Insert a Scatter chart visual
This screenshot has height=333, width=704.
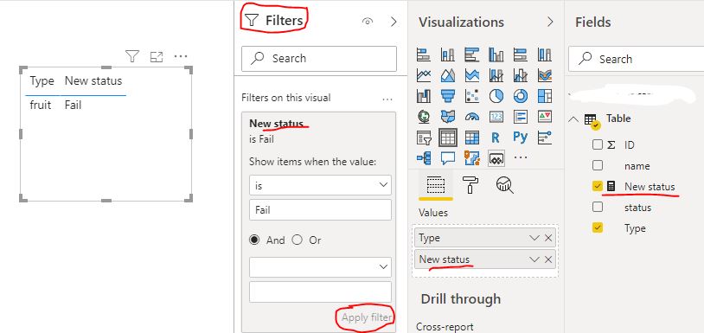[x=472, y=96]
